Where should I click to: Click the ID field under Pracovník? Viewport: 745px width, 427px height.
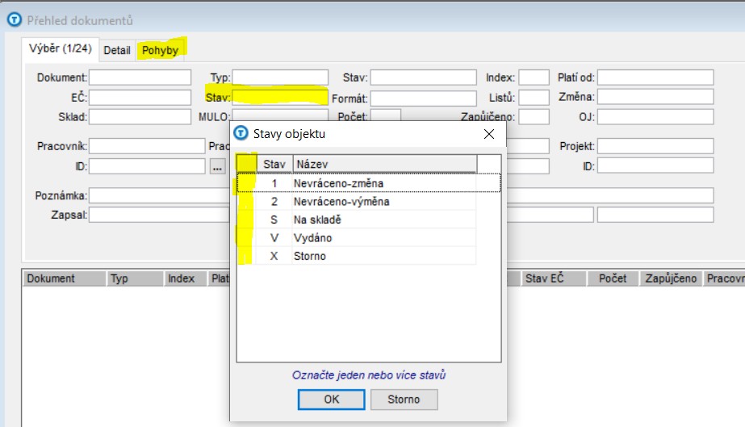(147, 166)
